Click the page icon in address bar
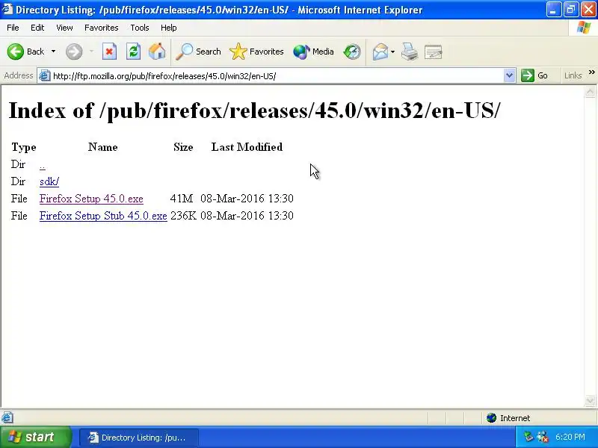 click(45, 76)
